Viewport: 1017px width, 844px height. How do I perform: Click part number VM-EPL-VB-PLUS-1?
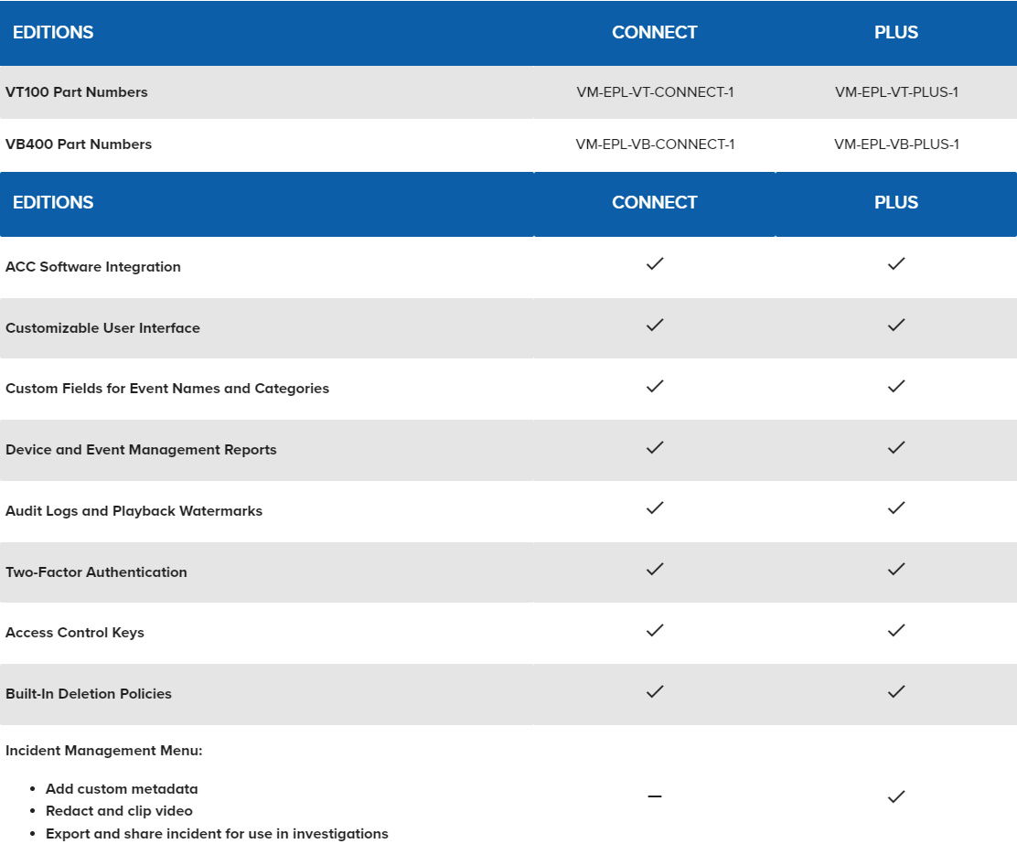click(896, 144)
